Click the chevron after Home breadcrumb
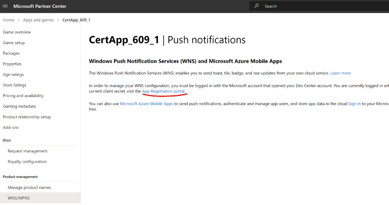Viewport: 389px width, 205px height. pos(19,20)
